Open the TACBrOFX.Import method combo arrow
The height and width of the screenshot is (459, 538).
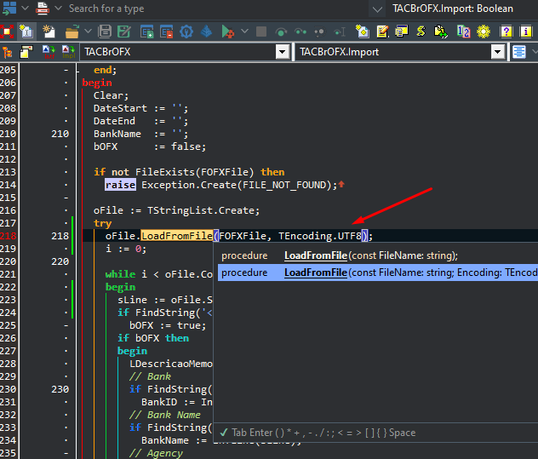pos(497,52)
